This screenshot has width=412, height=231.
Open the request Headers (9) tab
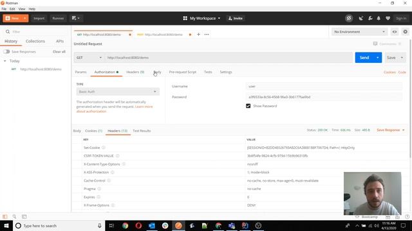tap(135, 72)
